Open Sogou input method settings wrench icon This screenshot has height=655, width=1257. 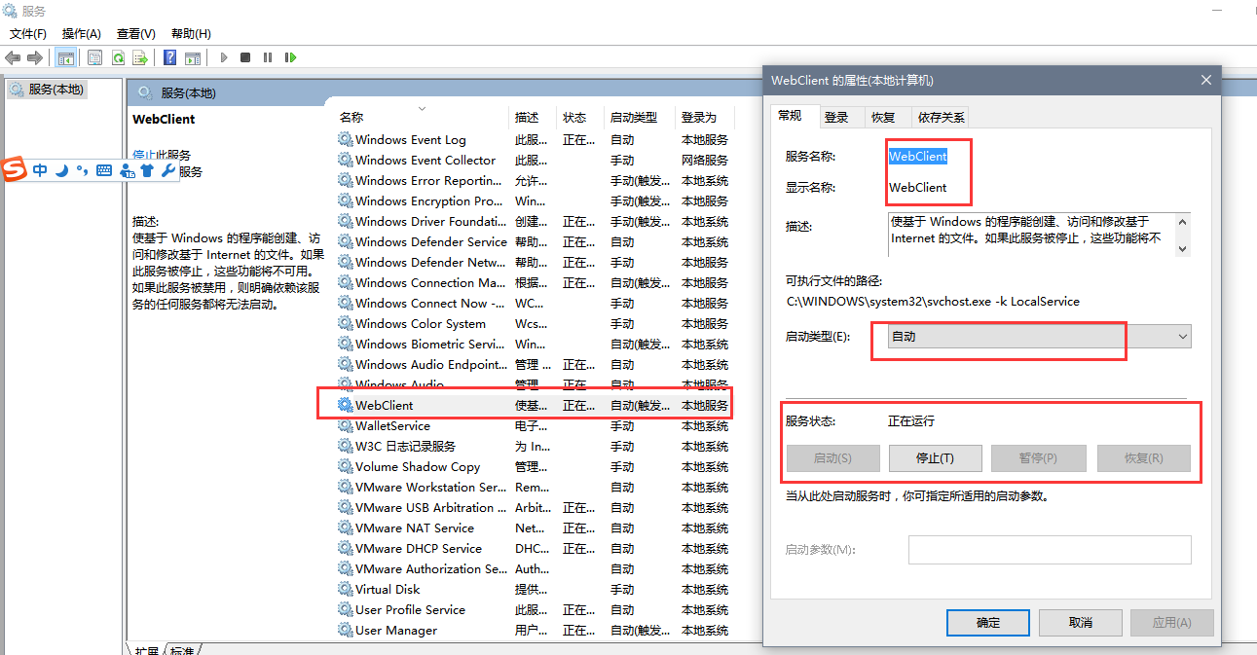166,170
